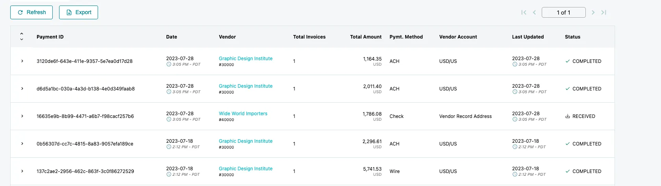Click the Last Updated column header
Viewport: 661px width, 186px height.
point(528,37)
